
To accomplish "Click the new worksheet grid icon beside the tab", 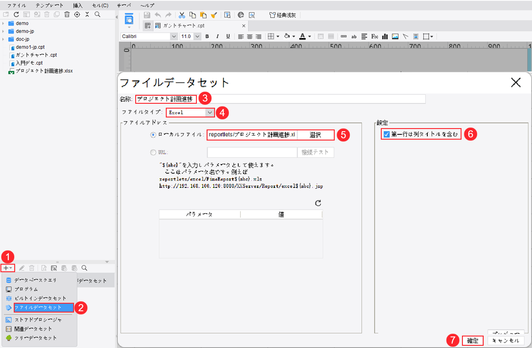I will (x=148, y=25).
